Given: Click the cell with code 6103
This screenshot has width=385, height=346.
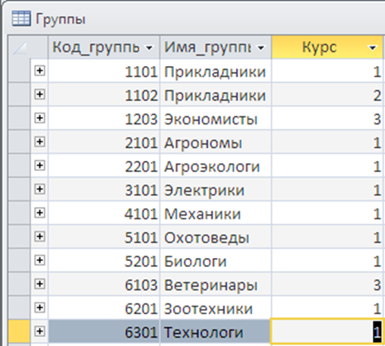Looking at the screenshot, I should coord(104,284).
